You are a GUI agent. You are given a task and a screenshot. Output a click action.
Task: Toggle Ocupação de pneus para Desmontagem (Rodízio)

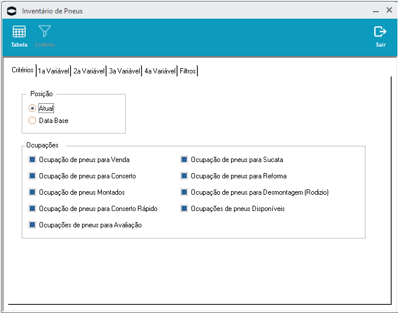pos(184,192)
